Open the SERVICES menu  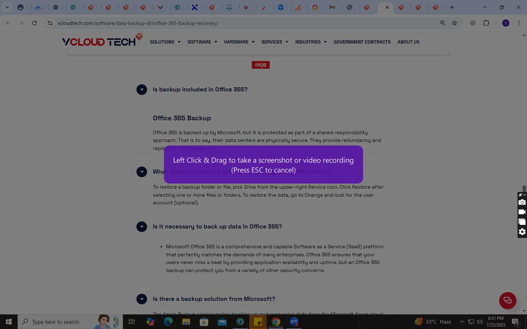click(274, 42)
